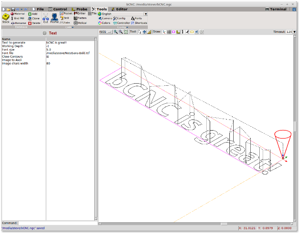Open the Material database entry

point(18,14)
